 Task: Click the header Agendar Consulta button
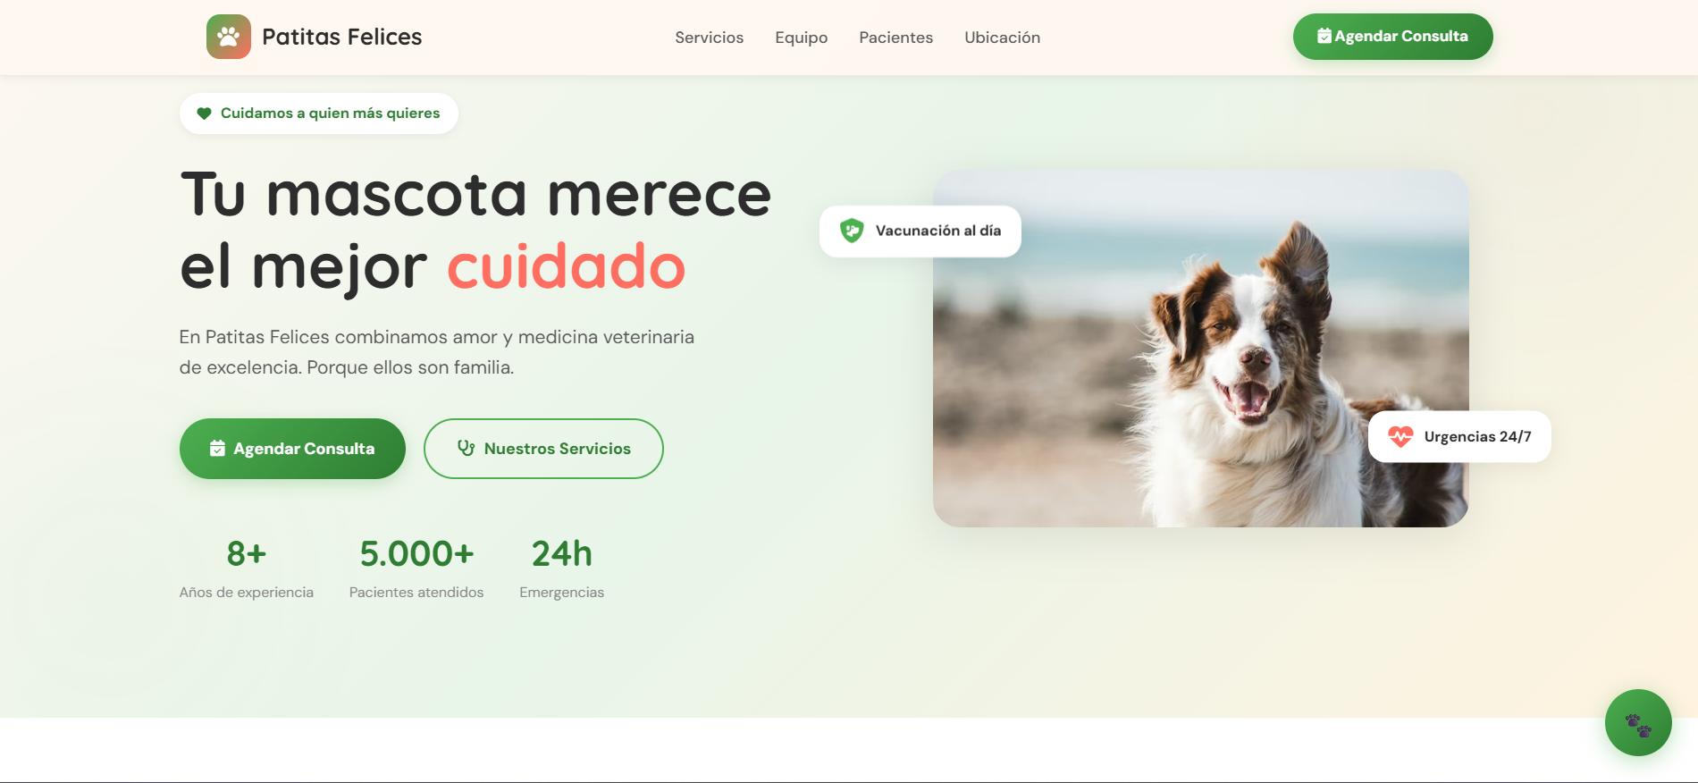coord(1392,37)
